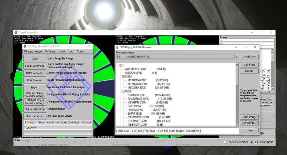Select MTMCDAI.386 file
Screen dimensions: 287x155
click(137, 80)
